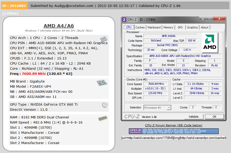Click the Revision value RL-A1
This screenshot has width=231, height=153.
tap(215, 65)
